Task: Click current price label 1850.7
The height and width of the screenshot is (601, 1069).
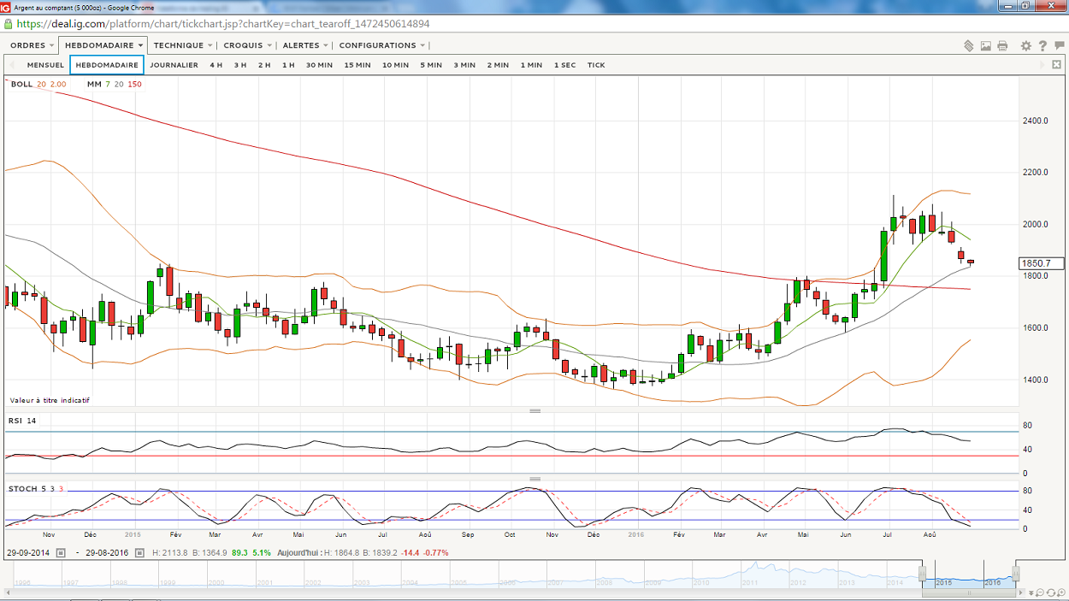Action: 1042,263
